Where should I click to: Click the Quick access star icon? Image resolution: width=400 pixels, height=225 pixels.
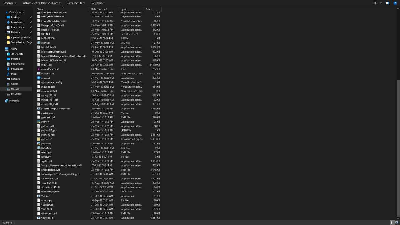(x=7, y=12)
